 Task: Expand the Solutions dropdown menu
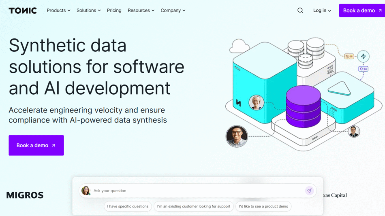88,11
